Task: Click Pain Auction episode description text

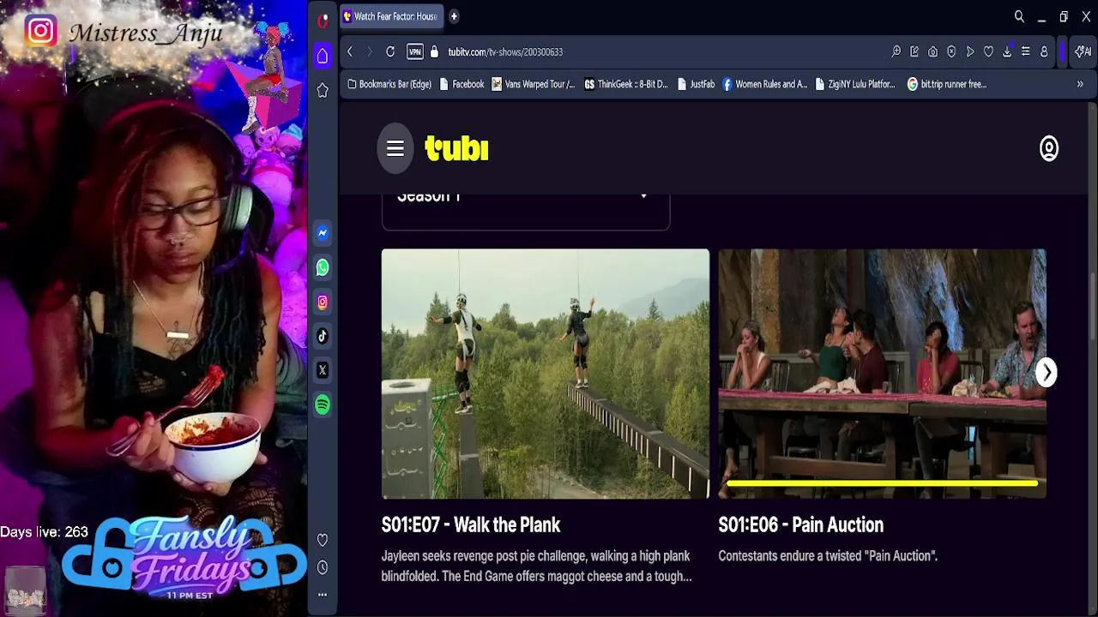Action: [828, 556]
